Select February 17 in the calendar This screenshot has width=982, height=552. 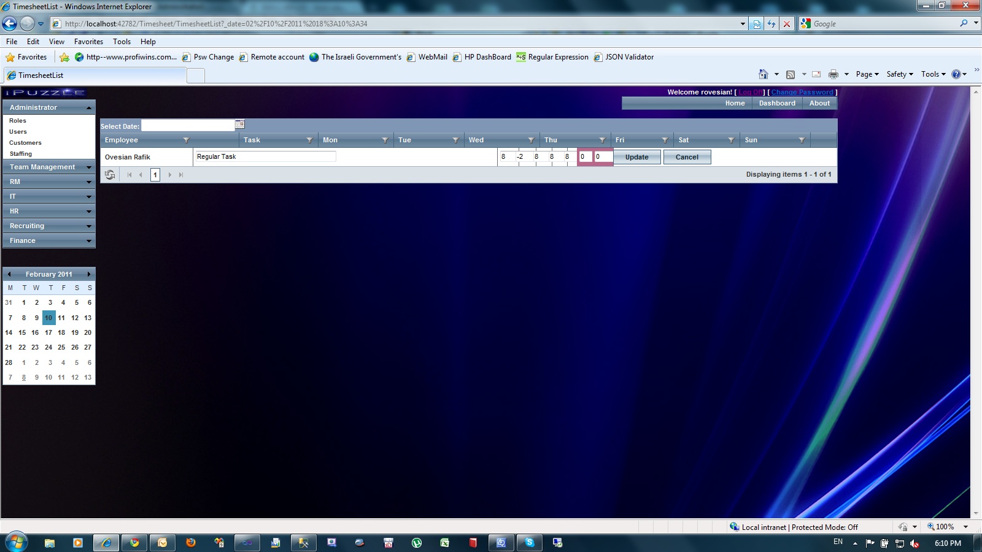click(x=48, y=332)
